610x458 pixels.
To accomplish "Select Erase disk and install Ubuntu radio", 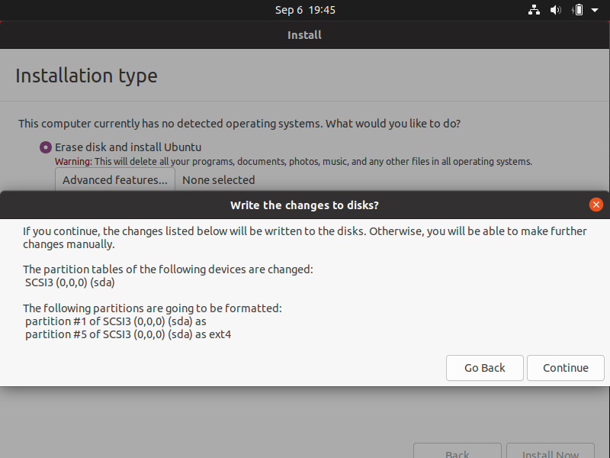I will pyautogui.click(x=46, y=147).
